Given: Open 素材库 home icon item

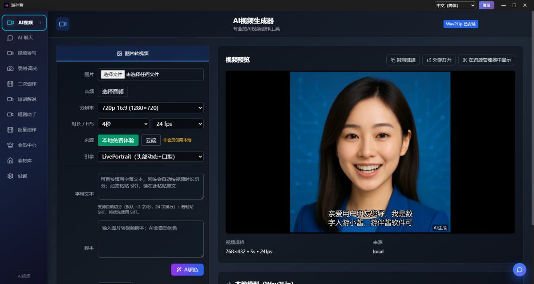Looking at the screenshot, I should tap(24, 160).
